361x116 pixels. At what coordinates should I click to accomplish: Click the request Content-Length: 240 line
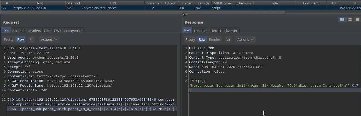click(27, 90)
